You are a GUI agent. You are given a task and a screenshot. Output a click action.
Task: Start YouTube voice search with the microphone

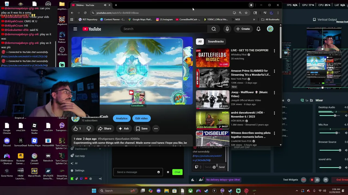[x=227, y=29]
